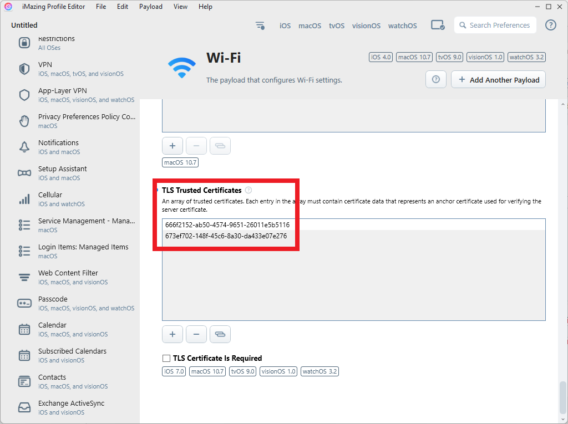Screen dimensions: 568x424
Task: Filter payloads by tvOS
Action: [337, 25]
